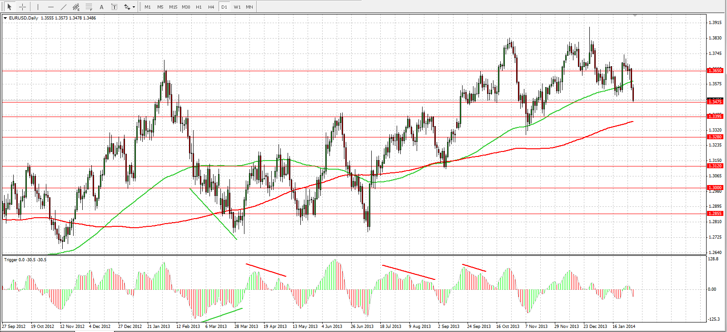
Task: Choose the Text tool marked A
Action: pos(102,7)
